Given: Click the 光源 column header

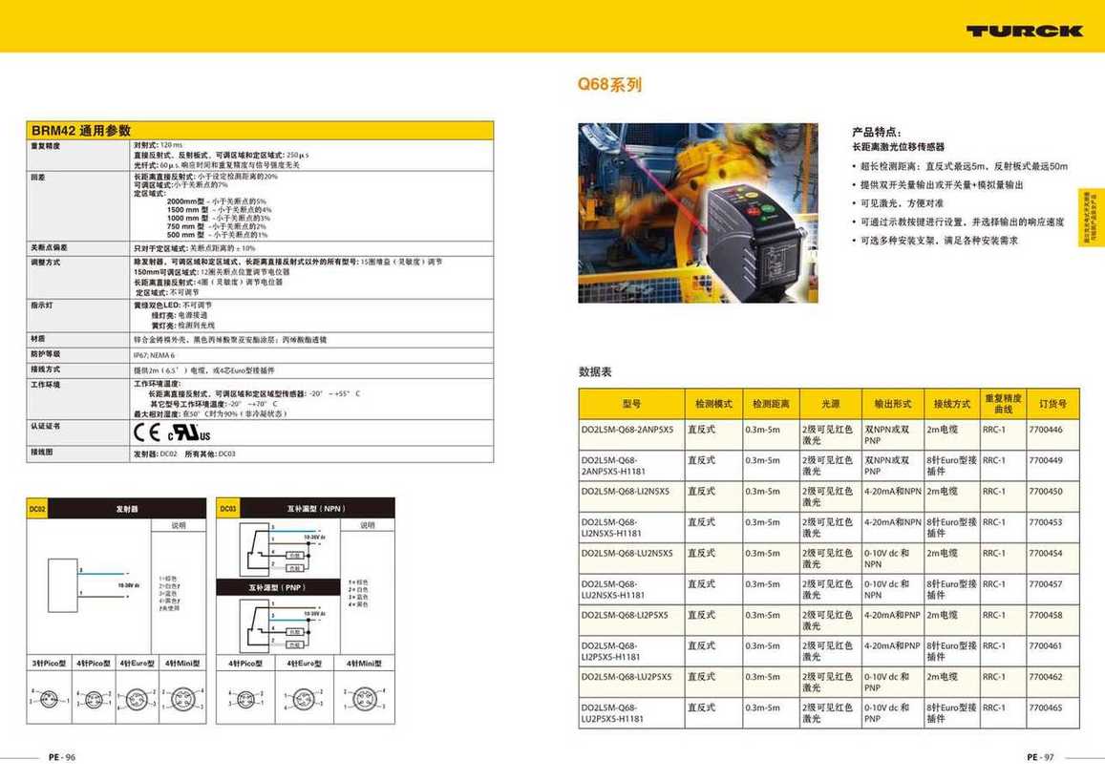Looking at the screenshot, I should (x=830, y=404).
